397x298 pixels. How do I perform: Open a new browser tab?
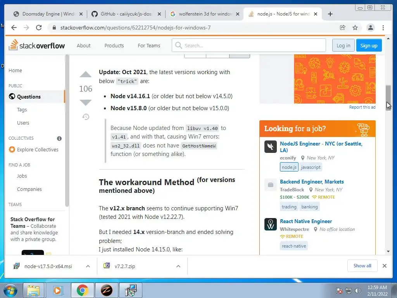[330, 14]
